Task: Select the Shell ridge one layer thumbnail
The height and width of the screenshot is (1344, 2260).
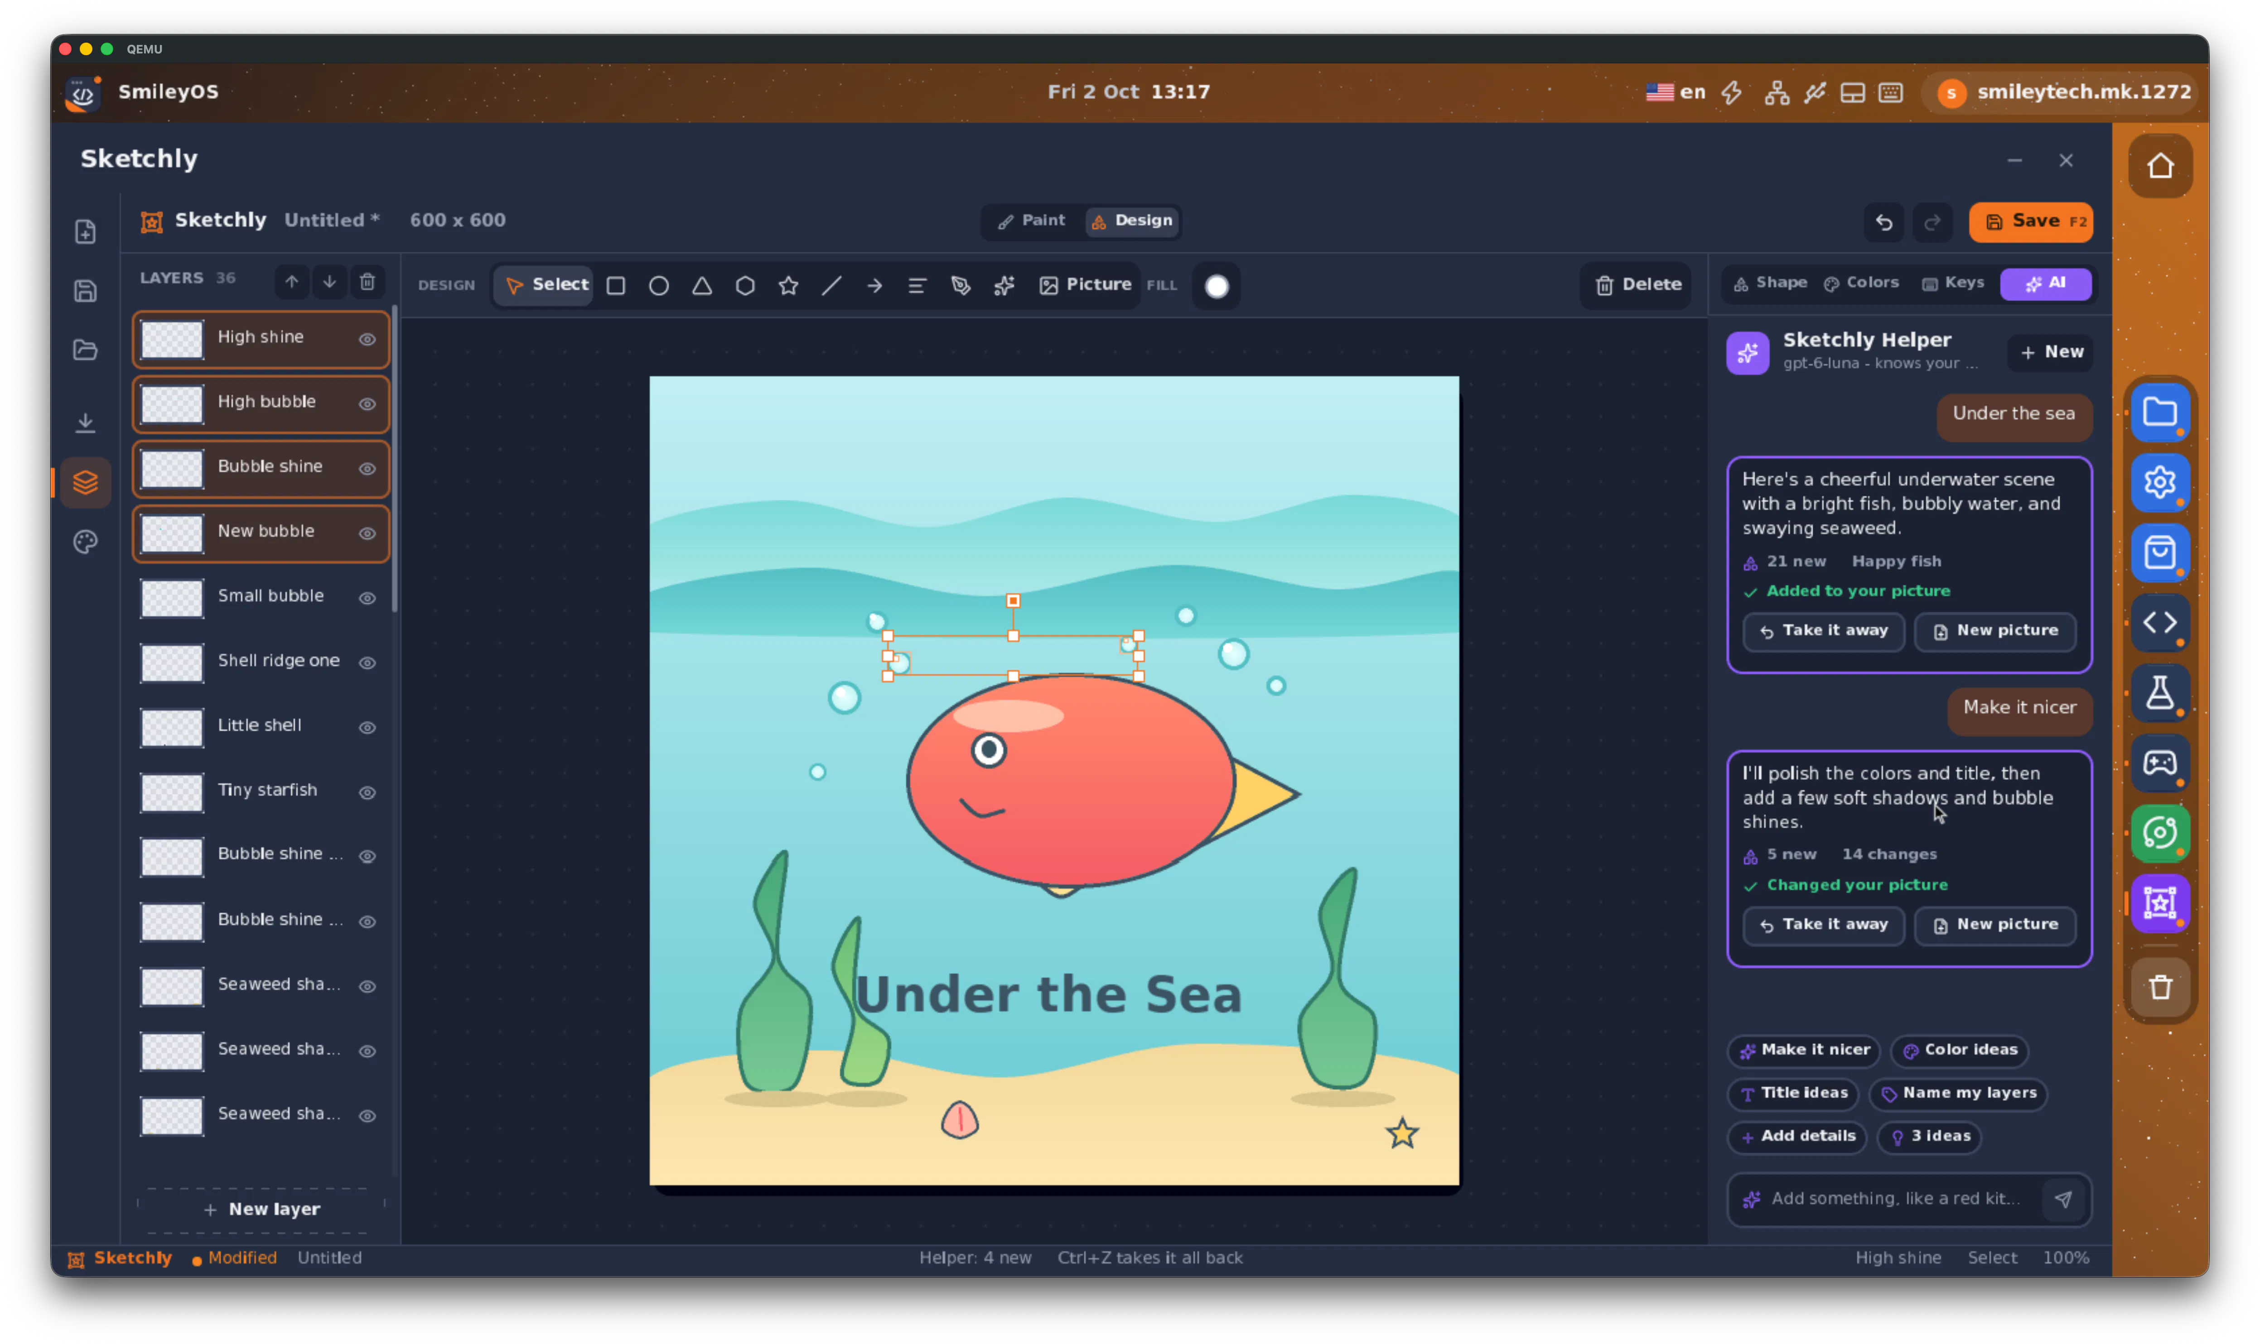Action: [x=171, y=663]
